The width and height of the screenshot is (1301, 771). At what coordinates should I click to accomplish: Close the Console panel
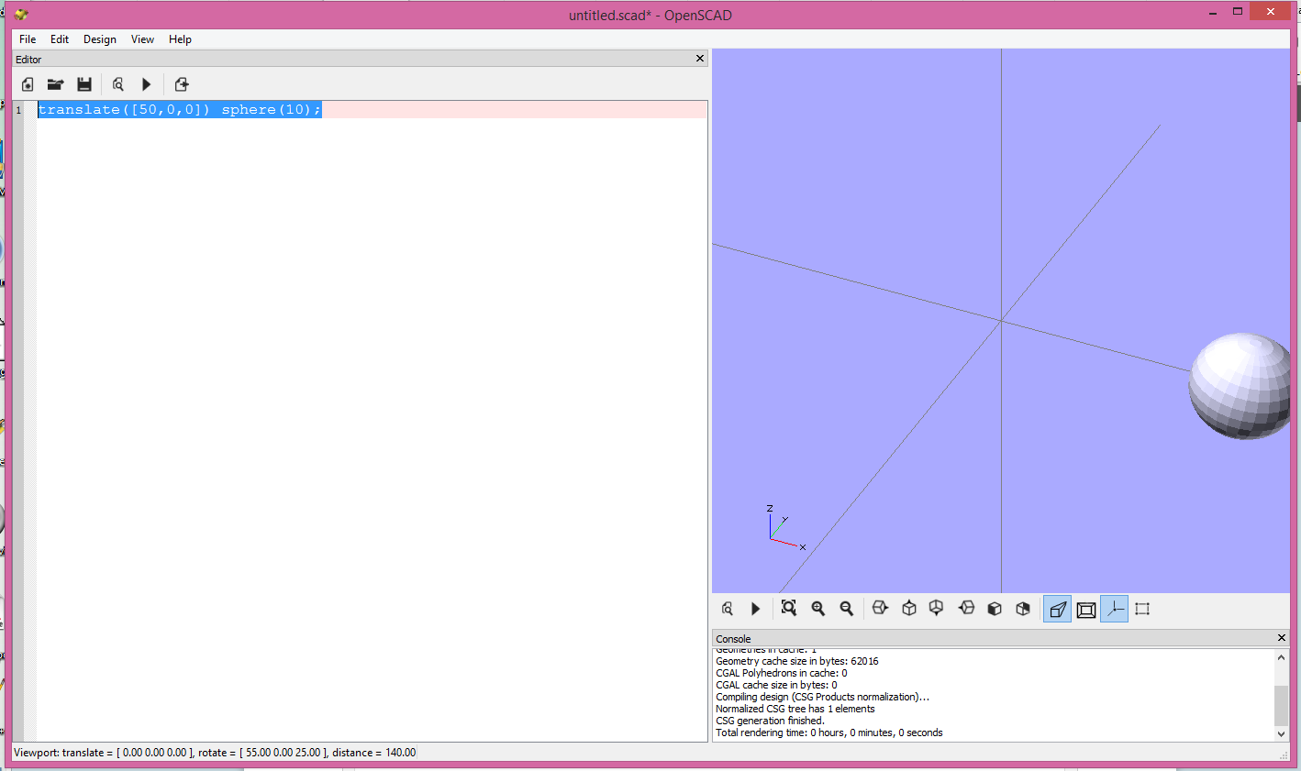point(1281,638)
